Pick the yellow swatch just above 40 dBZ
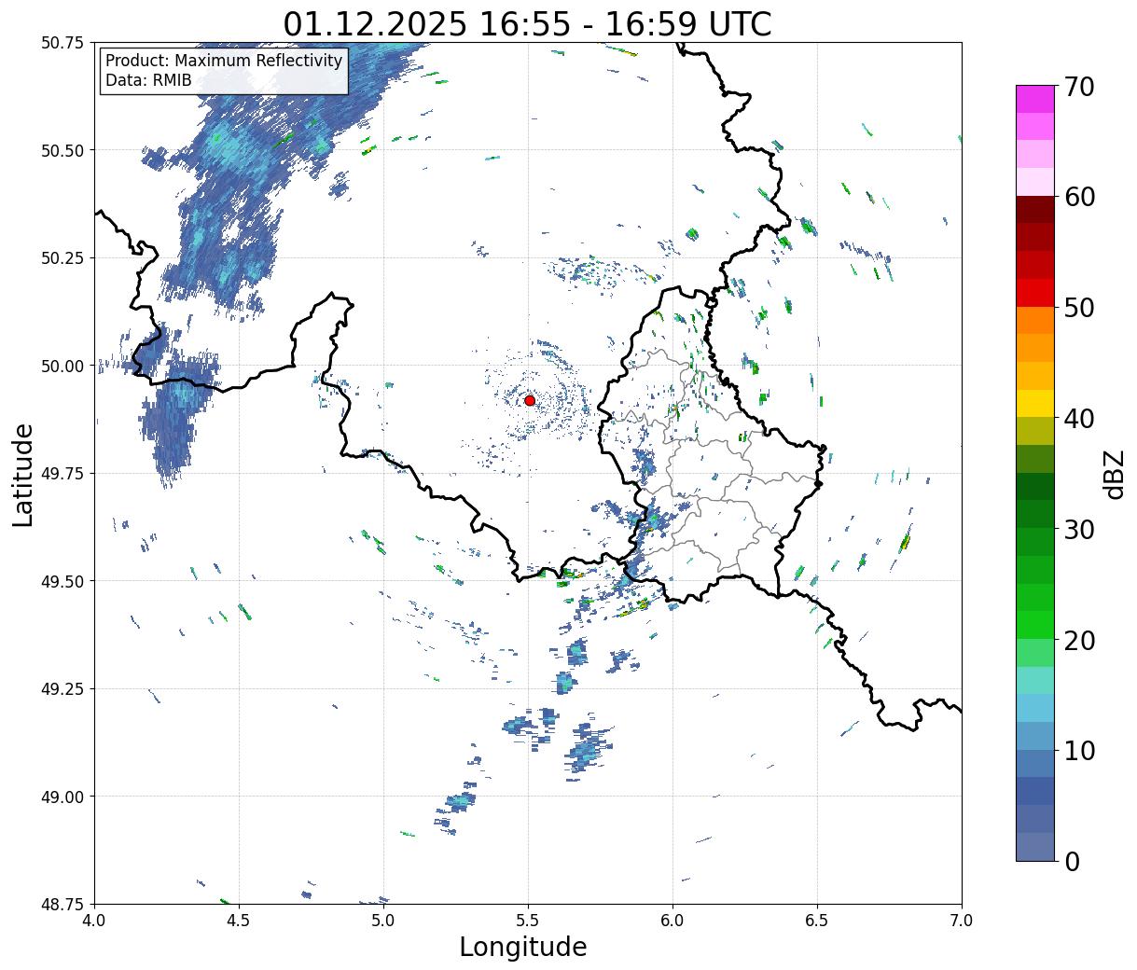Viewport: 1137px width, 970px height. (1035, 403)
